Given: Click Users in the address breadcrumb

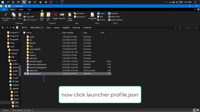Looking at the screenshot, I should 49,28.
